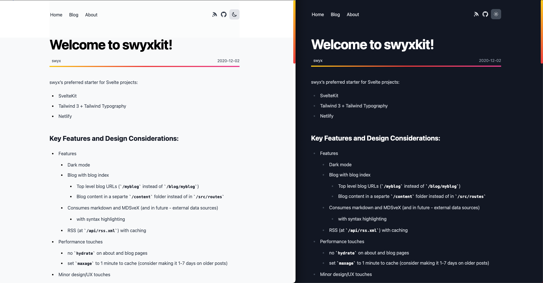The width and height of the screenshot is (543, 283).
Task: Click "SvelteKit" list item in light window
Action: pos(68,96)
